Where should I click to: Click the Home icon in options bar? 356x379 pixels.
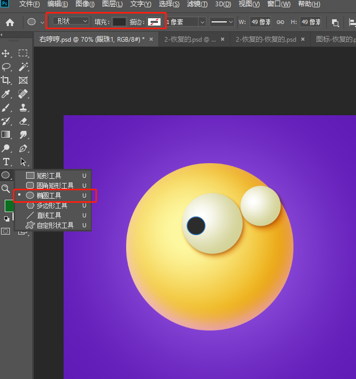(10, 22)
